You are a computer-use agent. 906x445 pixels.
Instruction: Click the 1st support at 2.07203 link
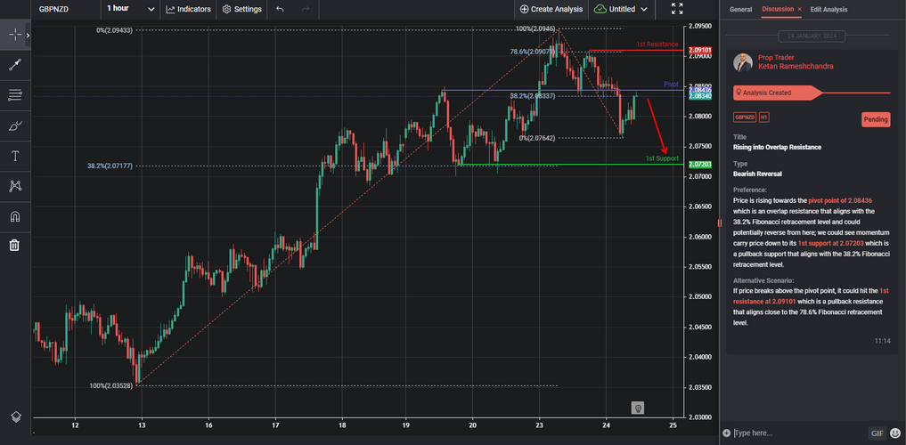coord(831,244)
